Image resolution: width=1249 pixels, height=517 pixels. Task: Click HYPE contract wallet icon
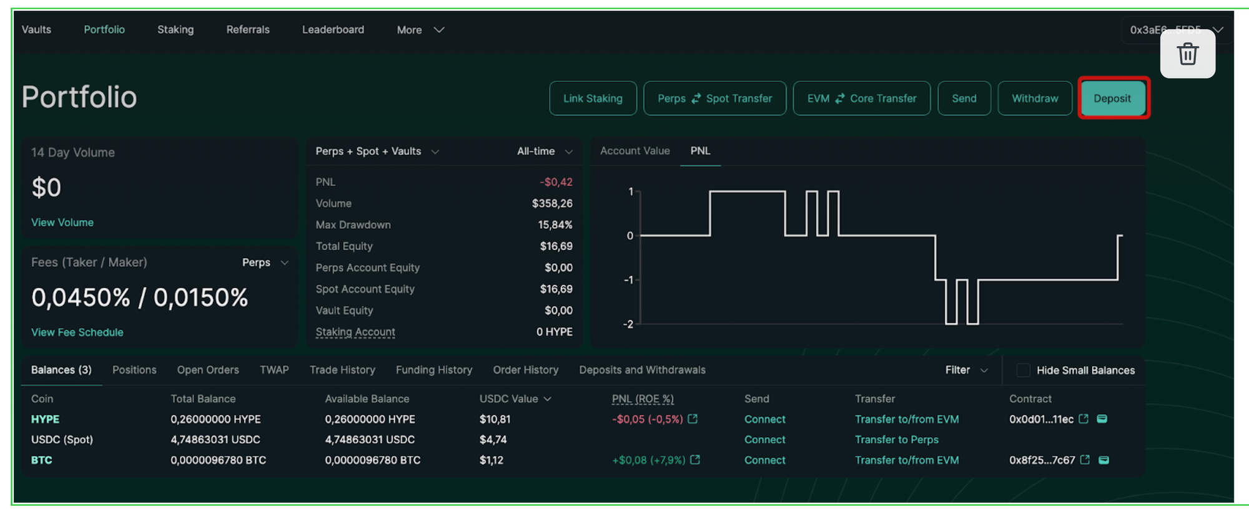1102,419
